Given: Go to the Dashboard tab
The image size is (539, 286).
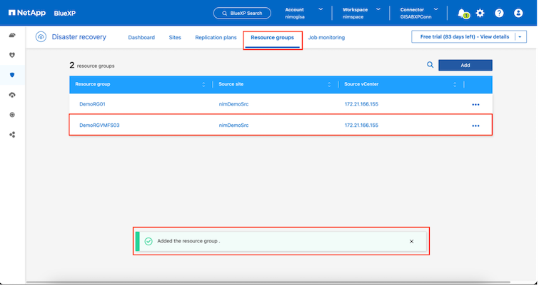Looking at the screenshot, I should (141, 37).
